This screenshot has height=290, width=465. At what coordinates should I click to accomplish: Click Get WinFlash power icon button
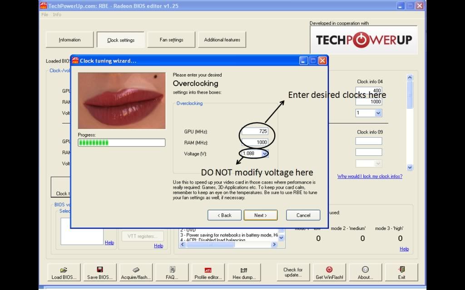(x=329, y=272)
